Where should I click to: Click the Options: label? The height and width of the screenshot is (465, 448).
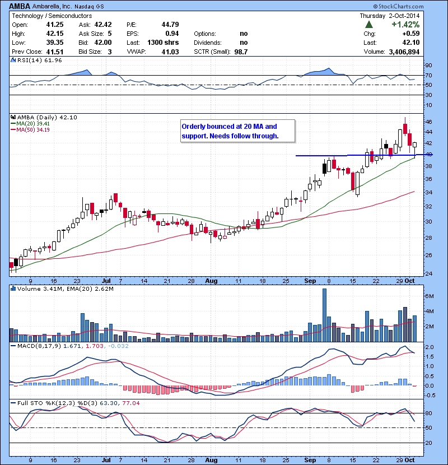[x=205, y=34]
